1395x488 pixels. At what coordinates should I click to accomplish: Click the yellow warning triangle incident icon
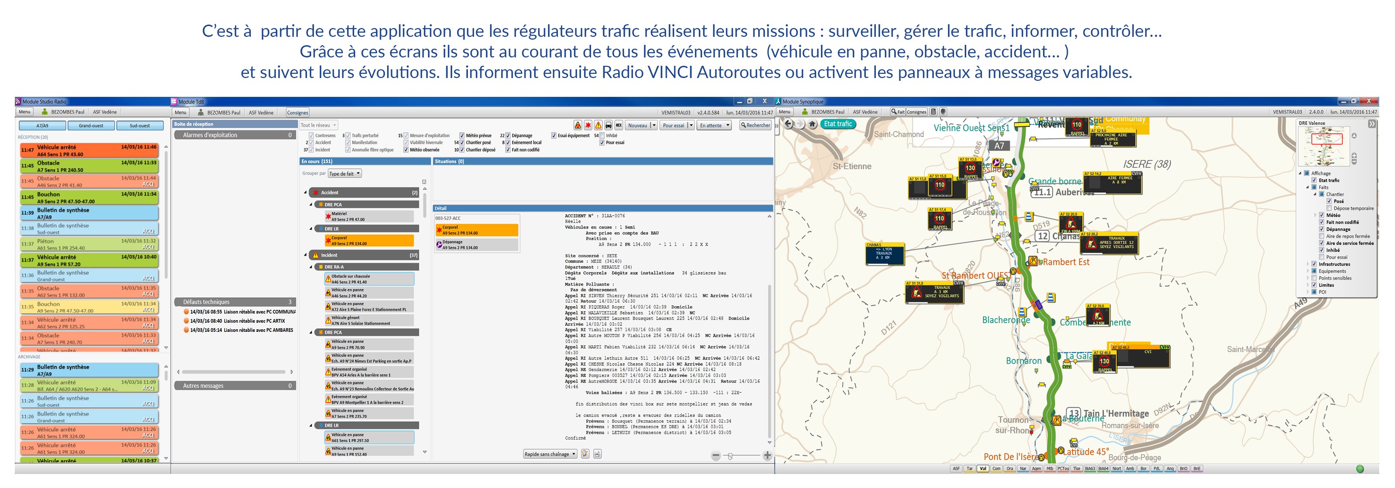(598, 125)
